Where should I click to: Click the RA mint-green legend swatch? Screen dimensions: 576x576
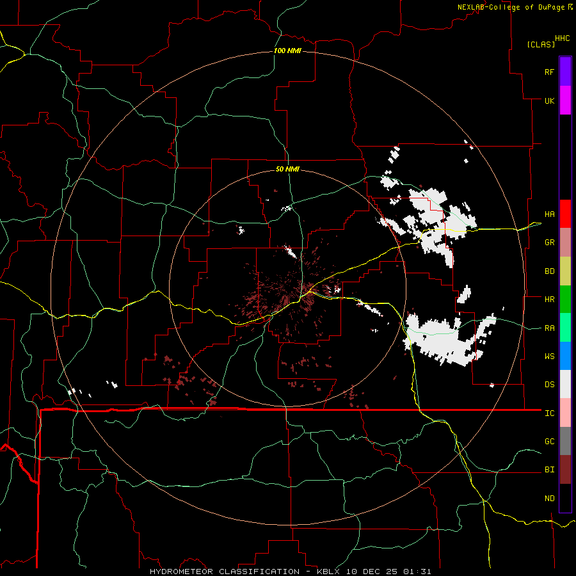[565, 328]
